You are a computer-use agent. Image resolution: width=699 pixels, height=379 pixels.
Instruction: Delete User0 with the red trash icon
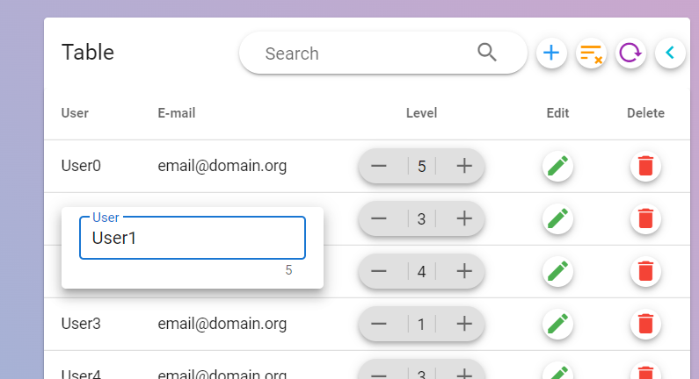point(645,166)
